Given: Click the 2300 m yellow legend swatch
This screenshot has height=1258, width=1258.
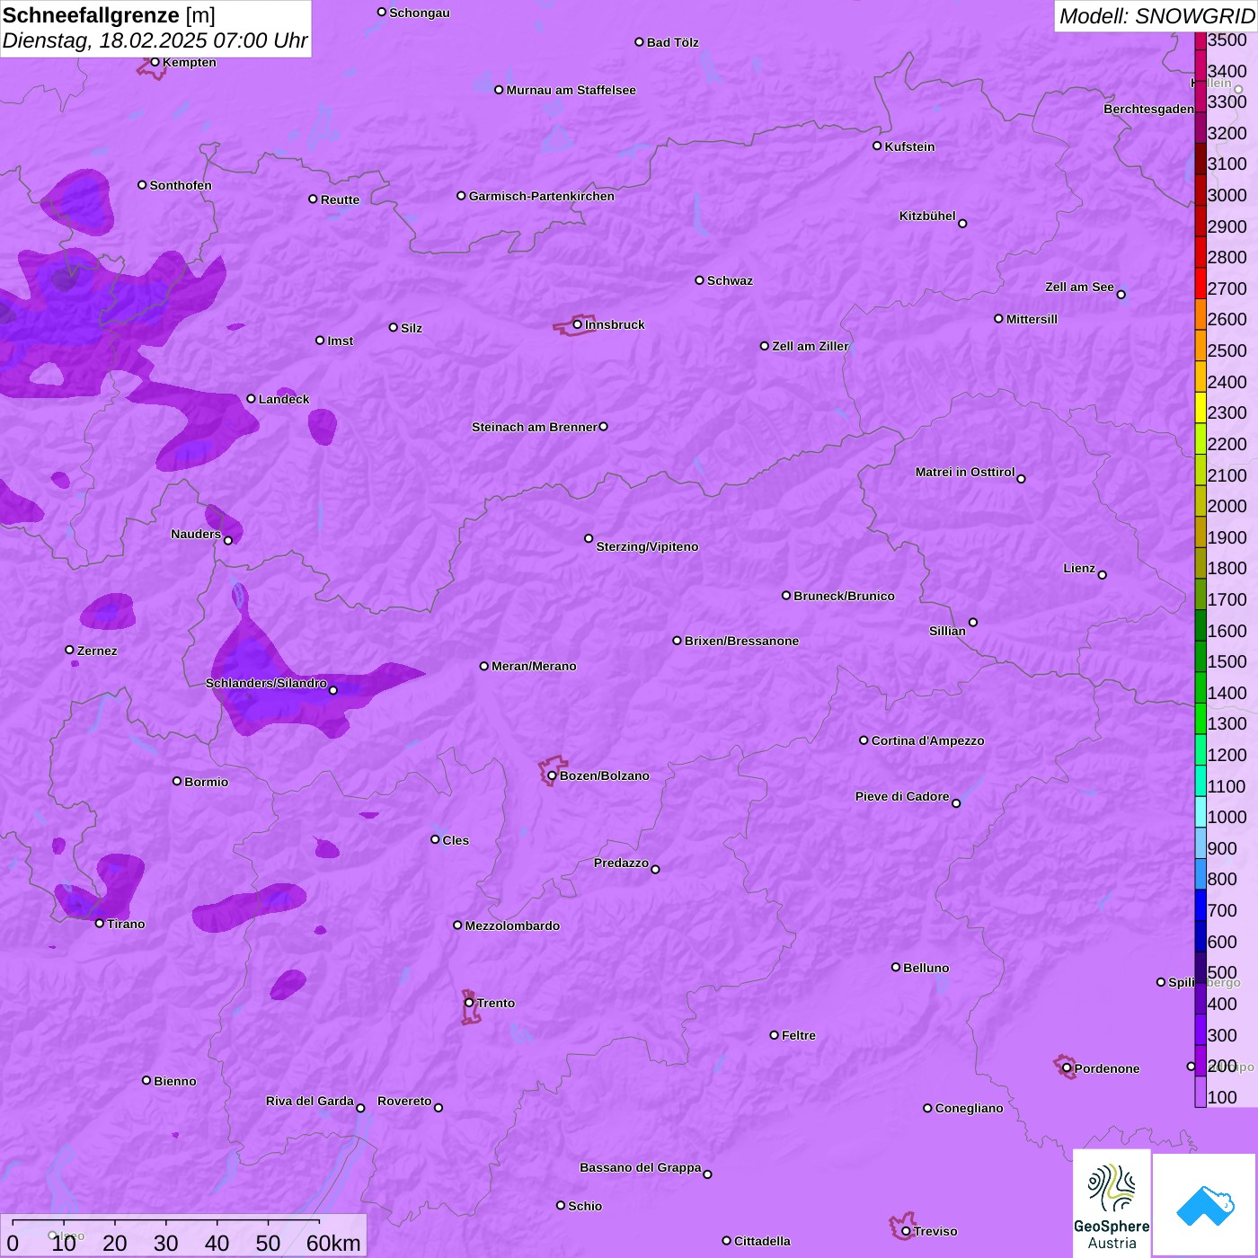Looking at the screenshot, I should click(1200, 407).
